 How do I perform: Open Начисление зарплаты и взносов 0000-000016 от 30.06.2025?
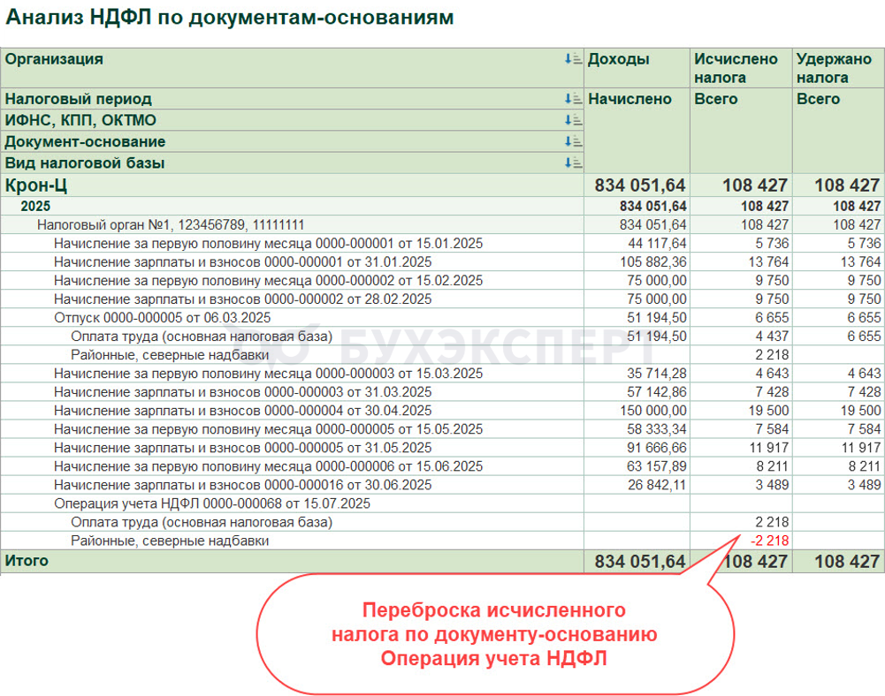click(x=243, y=485)
